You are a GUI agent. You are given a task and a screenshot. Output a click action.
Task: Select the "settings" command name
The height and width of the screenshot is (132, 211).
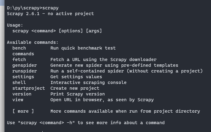click(23, 77)
